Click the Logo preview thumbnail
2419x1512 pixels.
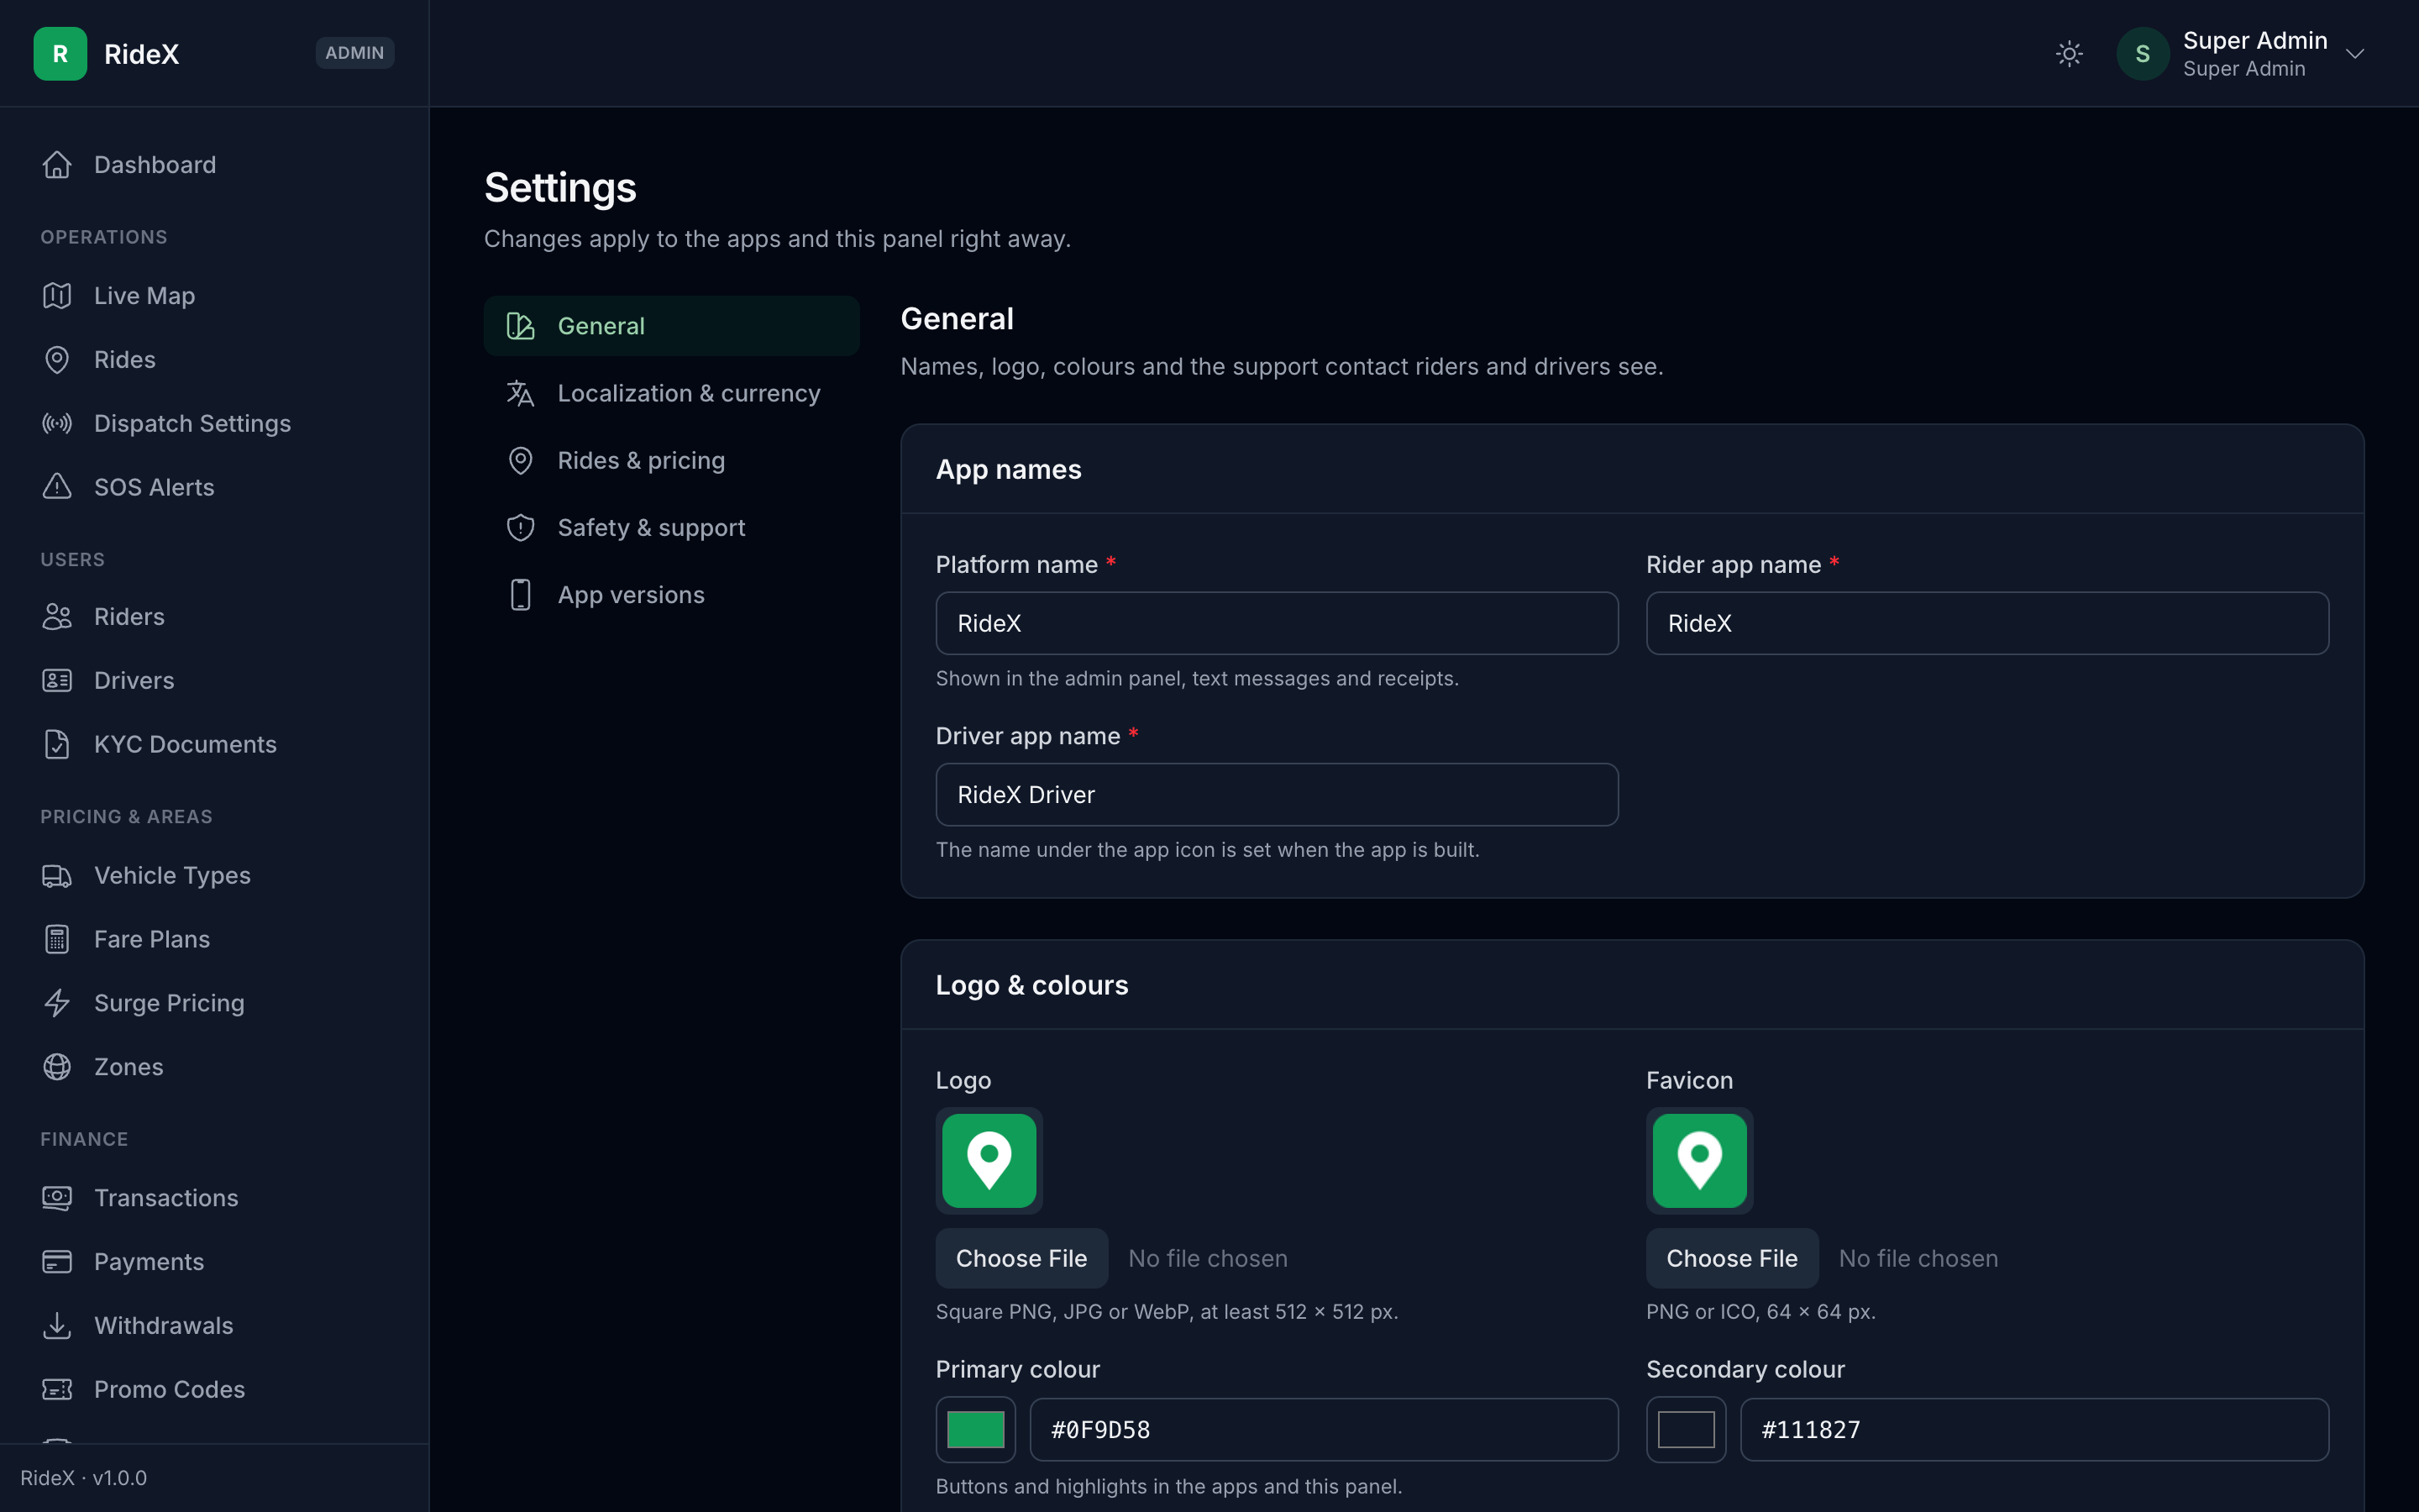[x=989, y=1160]
